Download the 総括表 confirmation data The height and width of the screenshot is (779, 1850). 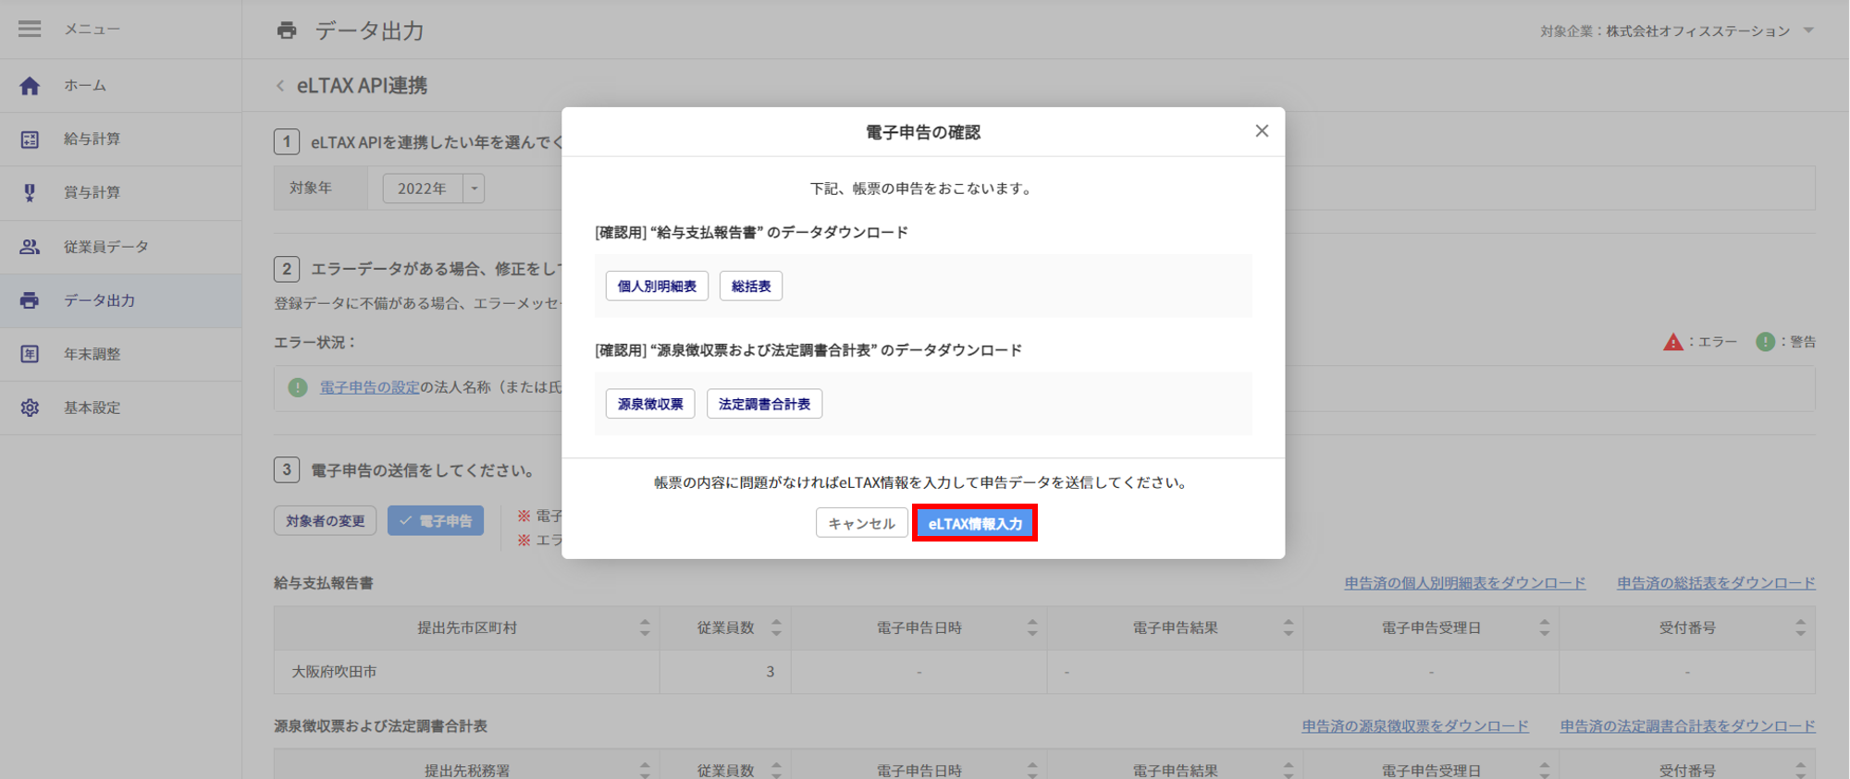click(x=751, y=286)
